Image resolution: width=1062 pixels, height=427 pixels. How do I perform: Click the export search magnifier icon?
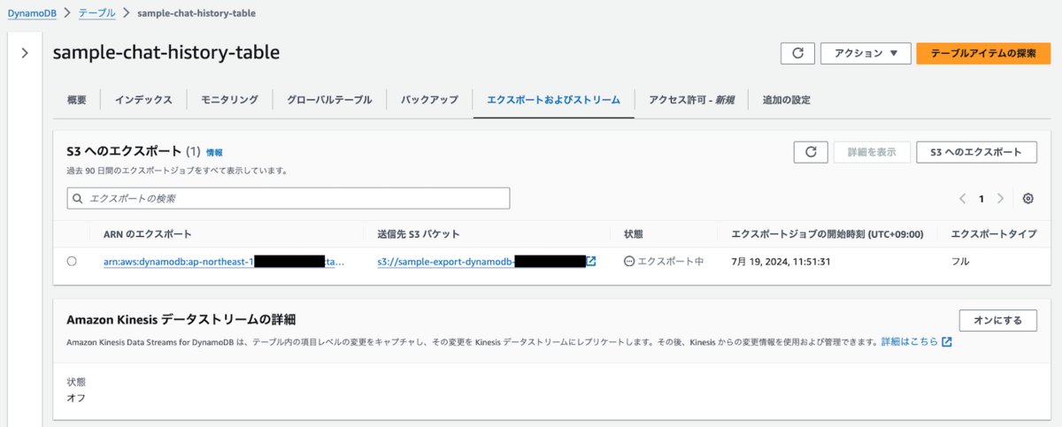coord(79,199)
